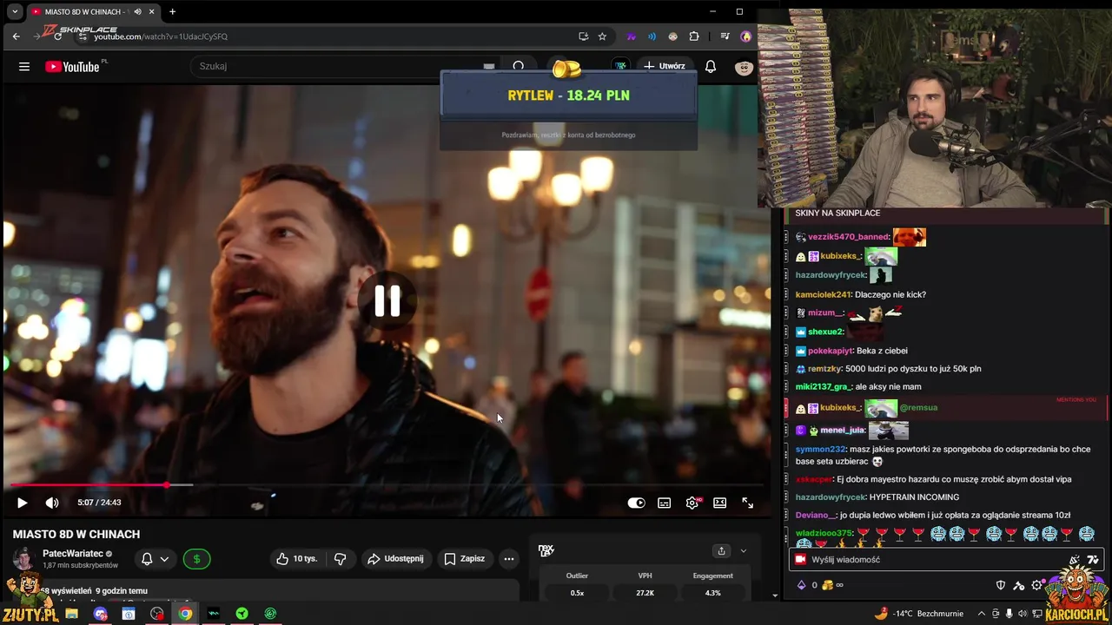Open Discord from the taskbar
The image size is (1112, 625).
[x=101, y=614]
